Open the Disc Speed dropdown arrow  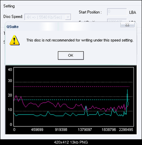(x=68, y=17)
